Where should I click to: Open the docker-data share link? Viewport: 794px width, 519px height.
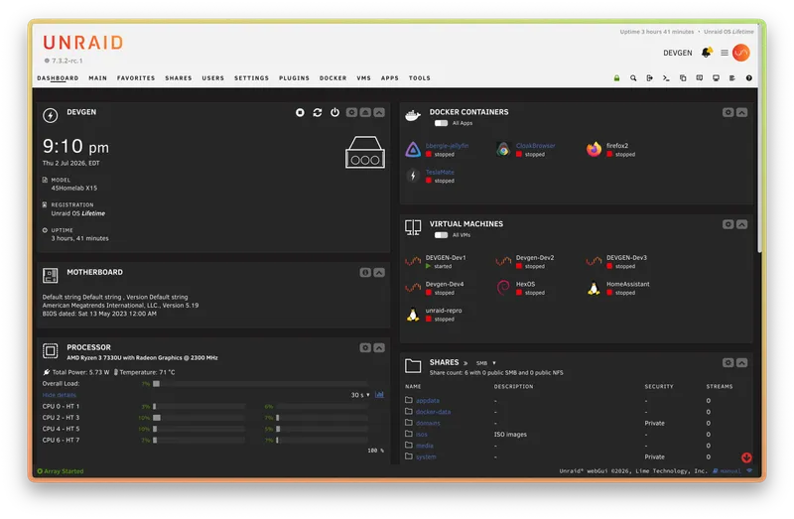coord(433,412)
